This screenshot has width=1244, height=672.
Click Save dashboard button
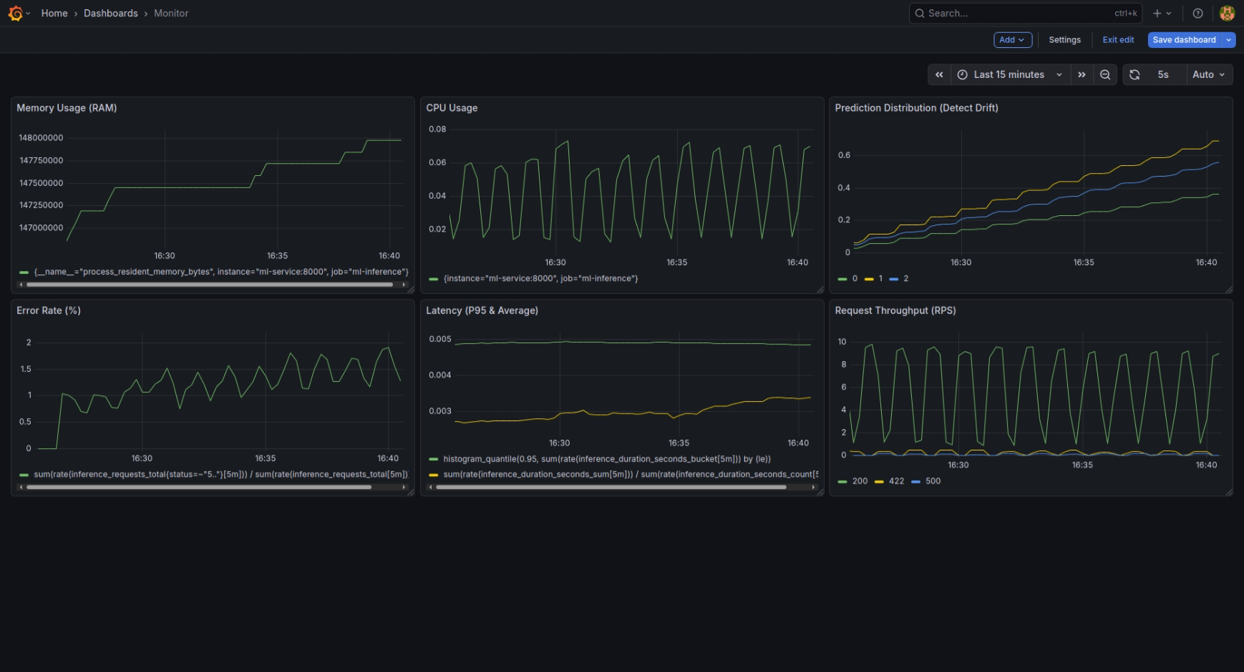click(x=1184, y=40)
